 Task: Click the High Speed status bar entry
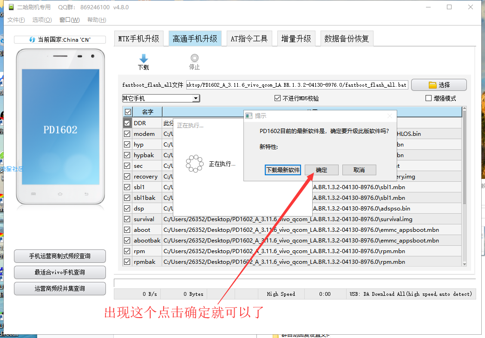pos(281,294)
